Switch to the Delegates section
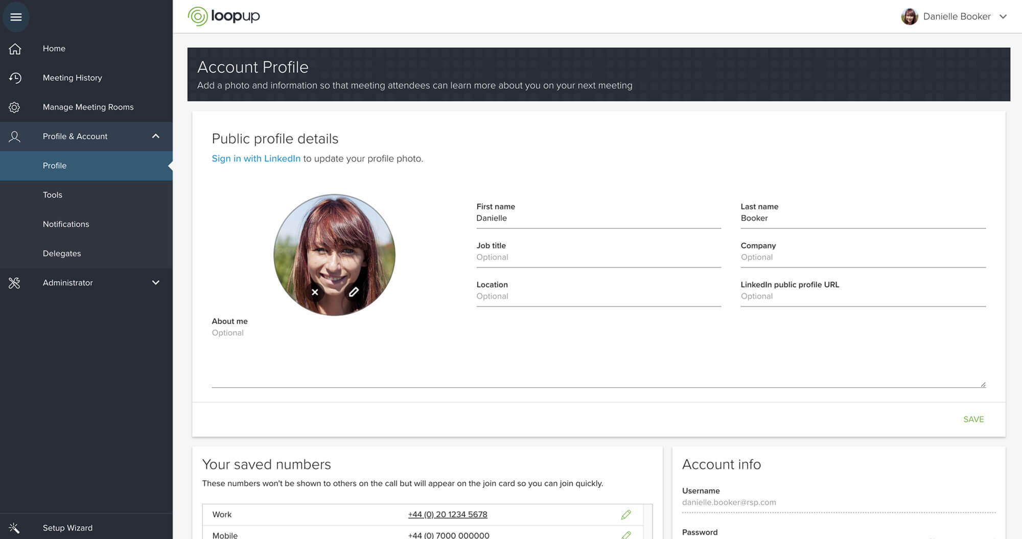The height and width of the screenshot is (539, 1022). [61, 253]
